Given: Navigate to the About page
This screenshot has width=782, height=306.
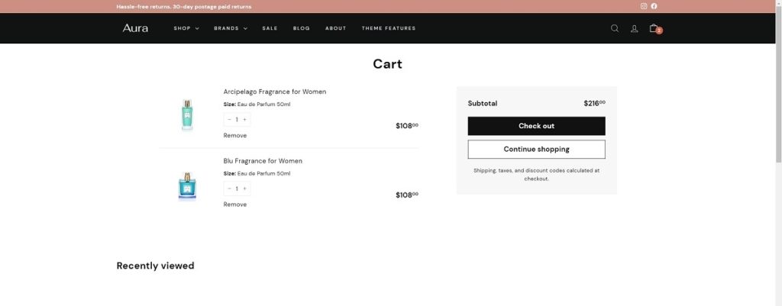Looking at the screenshot, I should point(335,28).
